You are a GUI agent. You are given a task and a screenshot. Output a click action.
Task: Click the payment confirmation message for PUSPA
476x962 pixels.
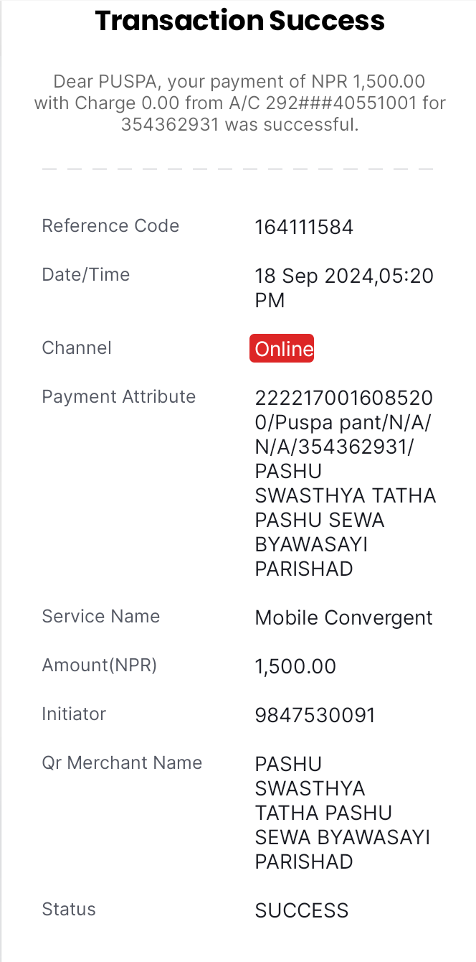(x=240, y=103)
